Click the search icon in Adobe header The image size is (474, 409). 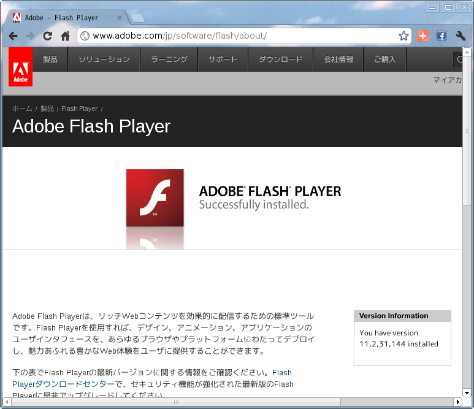click(x=459, y=59)
